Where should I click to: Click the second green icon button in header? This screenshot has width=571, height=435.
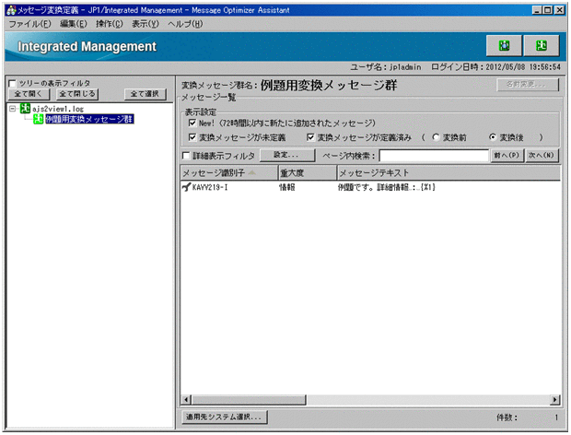click(541, 46)
